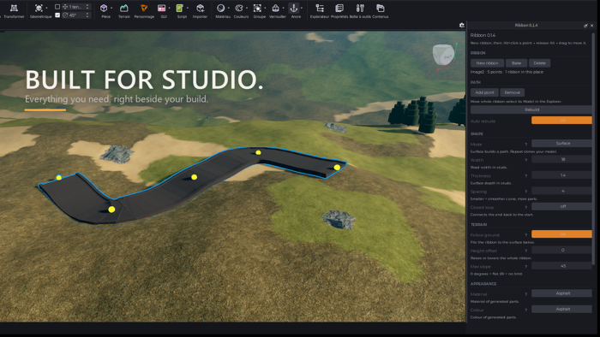Open the Contenus panel
The width and height of the screenshot is (600, 337).
[x=380, y=10]
